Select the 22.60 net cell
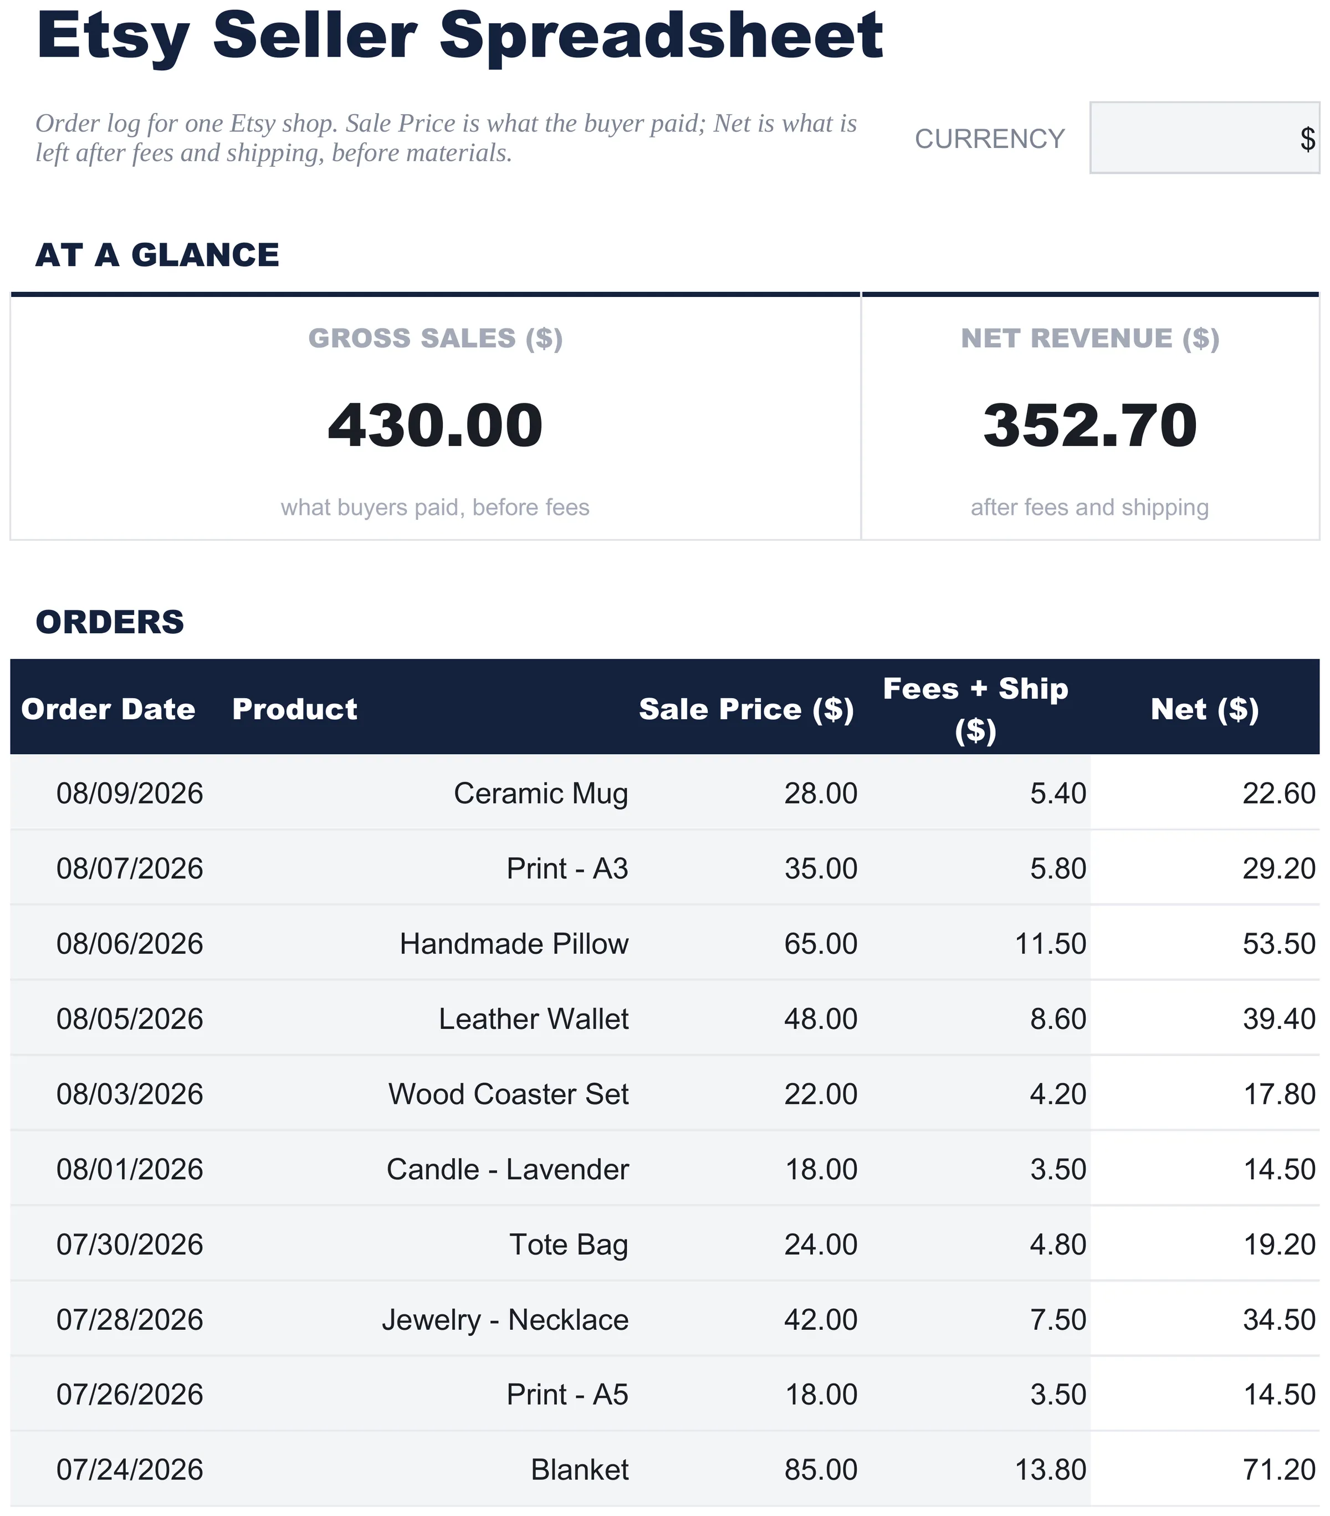1330x1516 pixels. pos(1205,793)
